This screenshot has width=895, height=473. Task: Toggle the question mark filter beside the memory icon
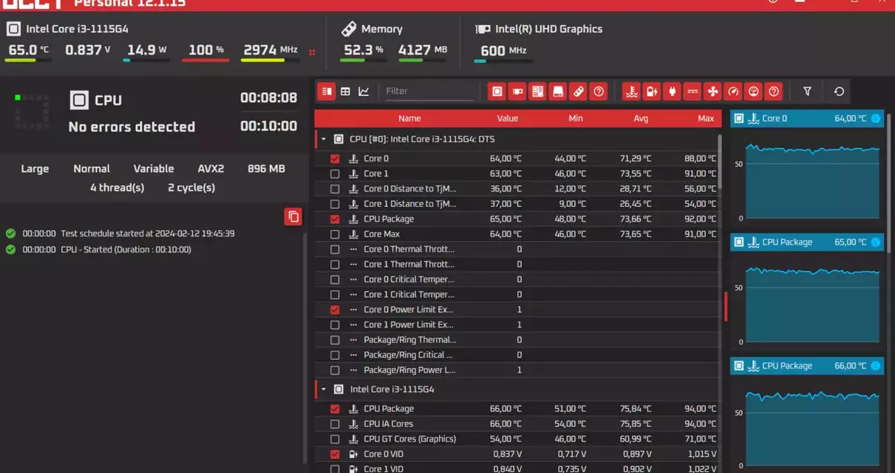click(599, 91)
